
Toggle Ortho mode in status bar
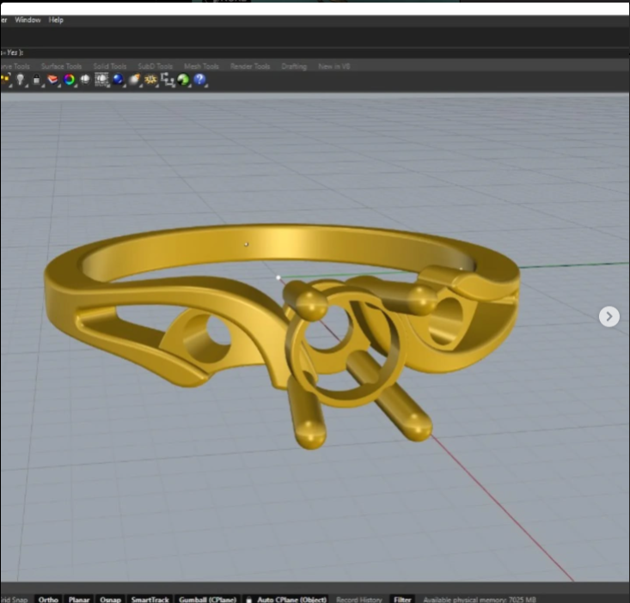click(48, 599)
